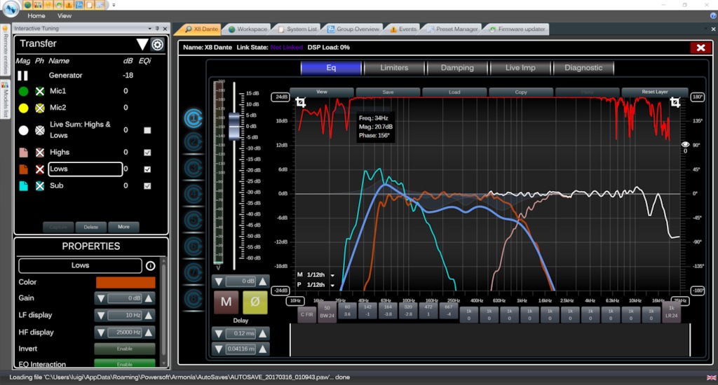This screenshot has width=718, height=385.
Task: Select channel 2 circular button
Action: [x=194, y=141]
